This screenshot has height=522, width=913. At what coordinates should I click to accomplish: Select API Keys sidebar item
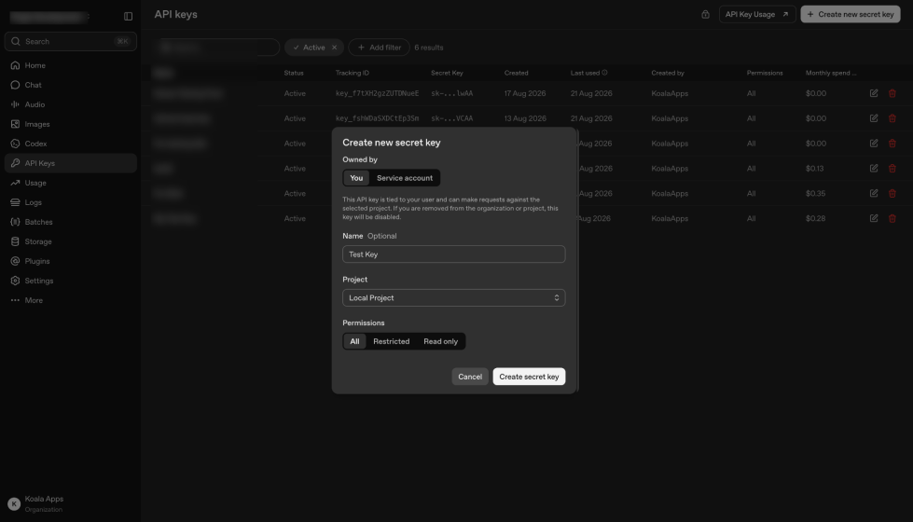[71, 163]
